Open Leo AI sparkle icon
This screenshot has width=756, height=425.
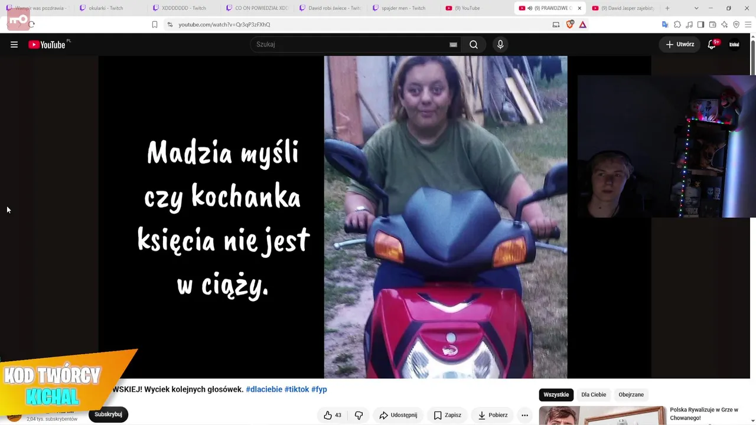click(x=724, y=24)
